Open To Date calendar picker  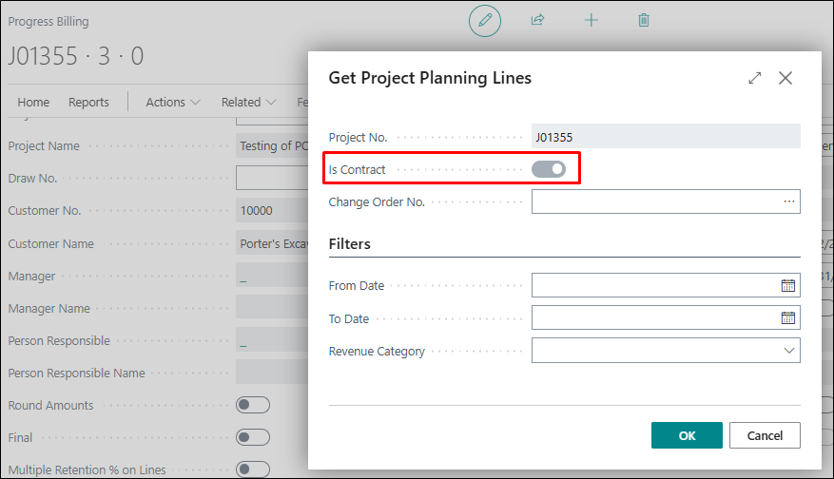click(x=787, y=318)
